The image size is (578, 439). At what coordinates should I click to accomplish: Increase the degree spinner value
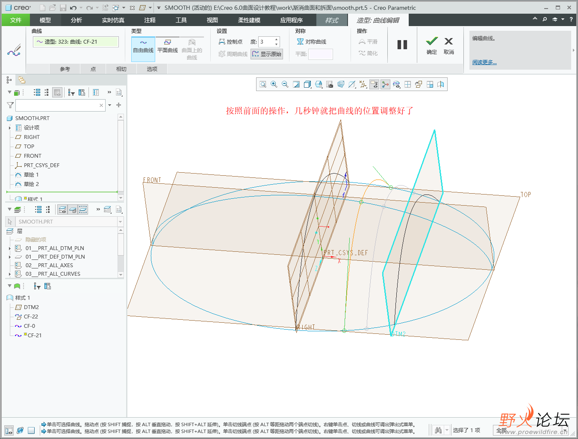coord(277,39)
